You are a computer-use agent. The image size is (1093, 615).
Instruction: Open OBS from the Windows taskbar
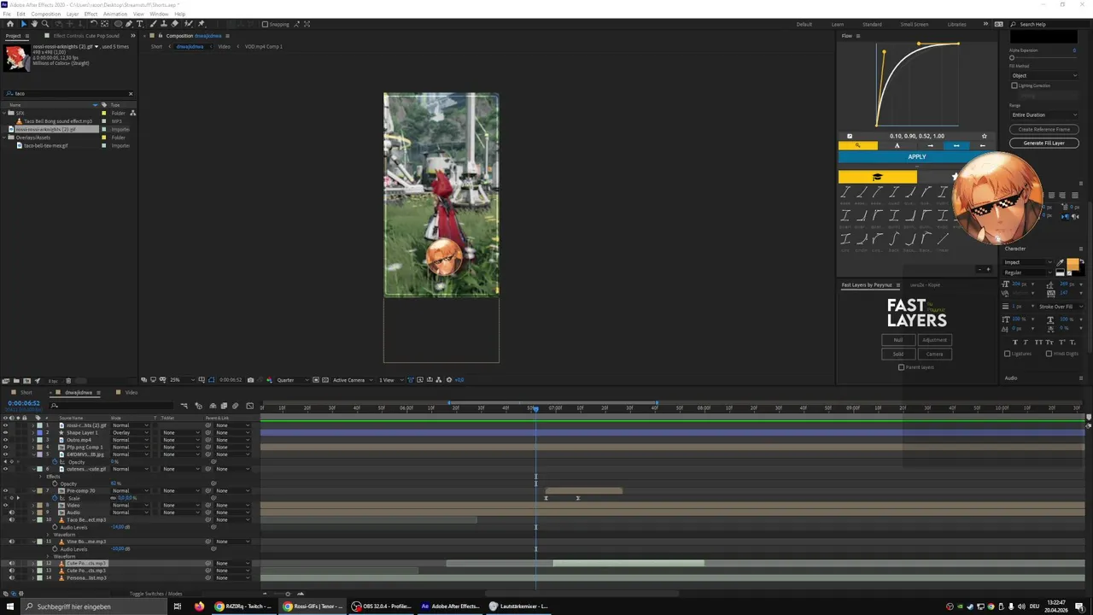pos(383,606)
